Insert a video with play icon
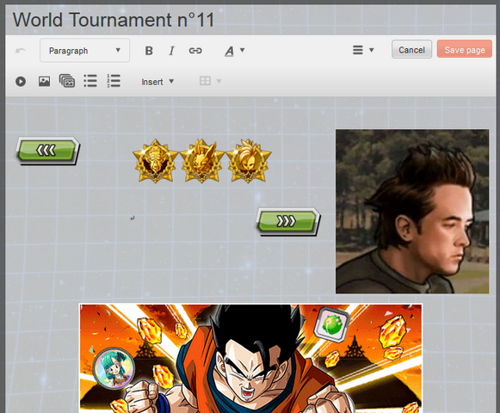500x413 pixels. pyautogui.click(x=21, y=82)
